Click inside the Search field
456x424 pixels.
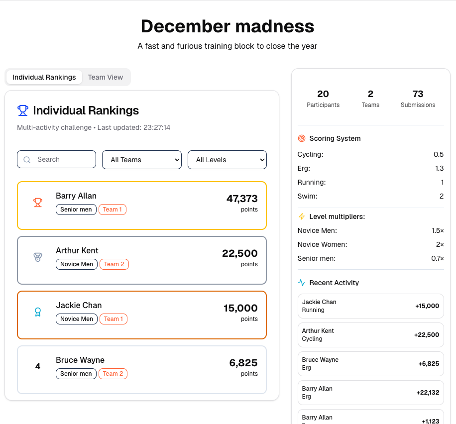pyautogui.click(x=60, y=159)
